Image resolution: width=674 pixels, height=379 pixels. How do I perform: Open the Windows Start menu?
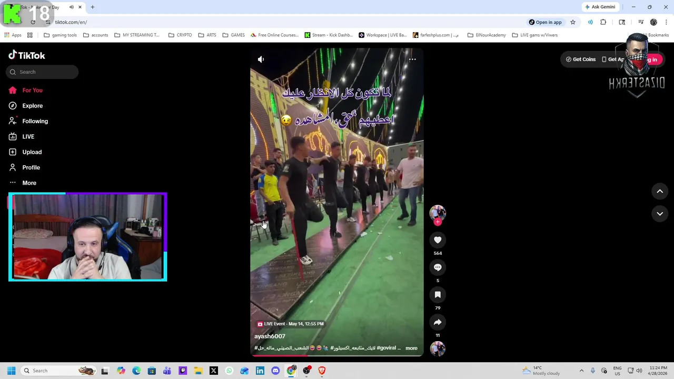[x=11, y=371]
